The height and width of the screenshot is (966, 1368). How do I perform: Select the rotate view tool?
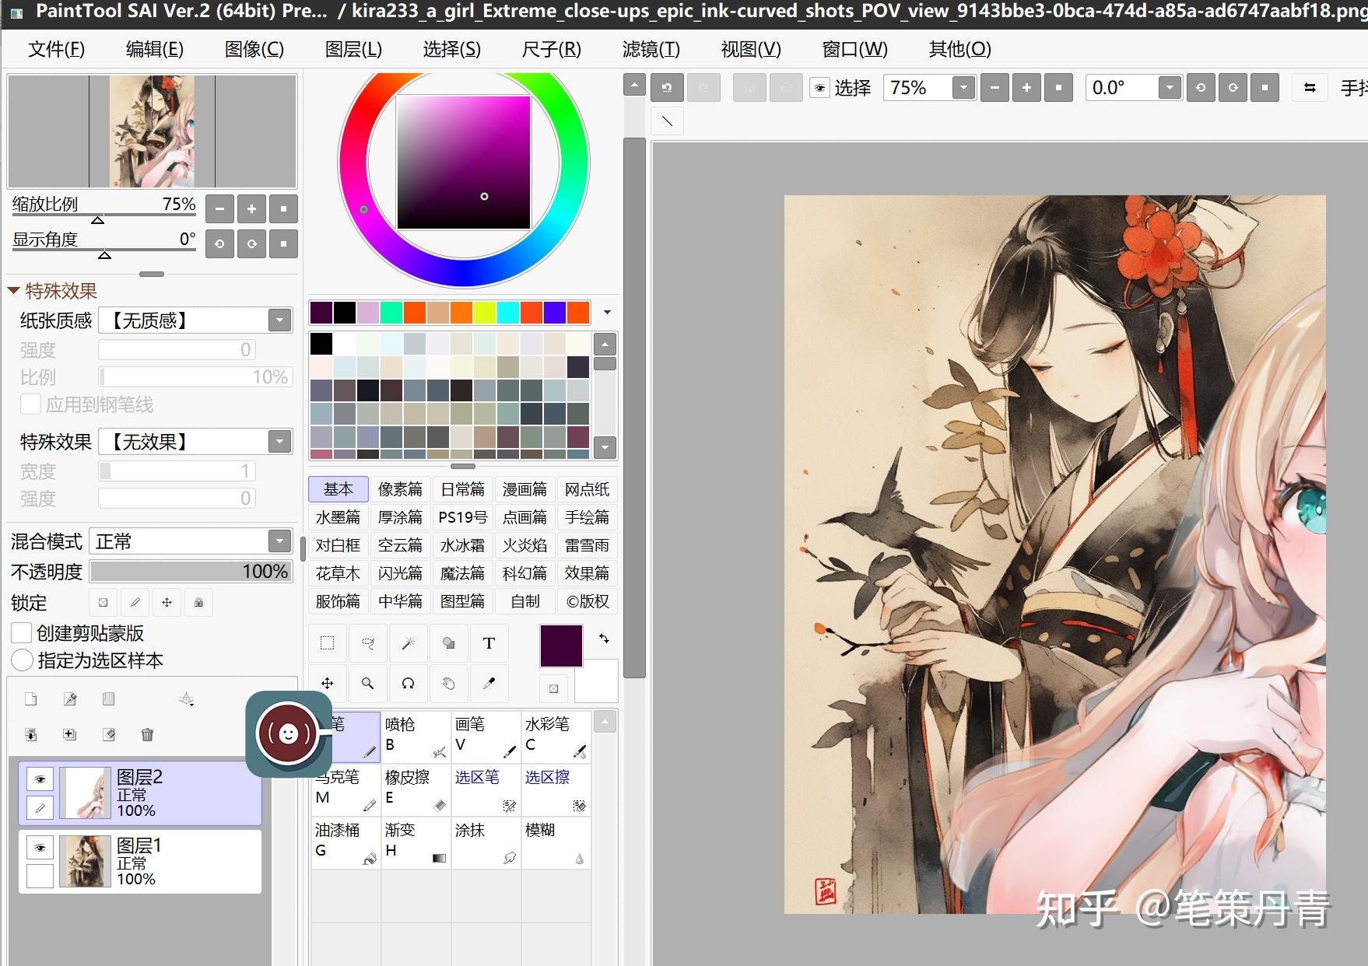pyautogui.click(x=408, y=684)
